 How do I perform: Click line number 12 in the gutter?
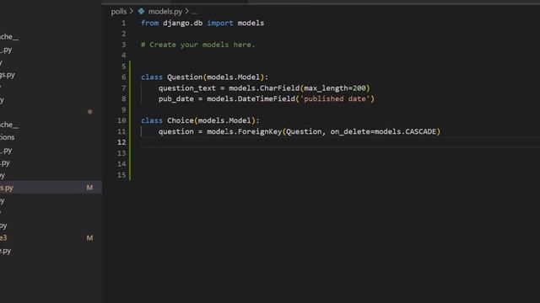point(121,142)
